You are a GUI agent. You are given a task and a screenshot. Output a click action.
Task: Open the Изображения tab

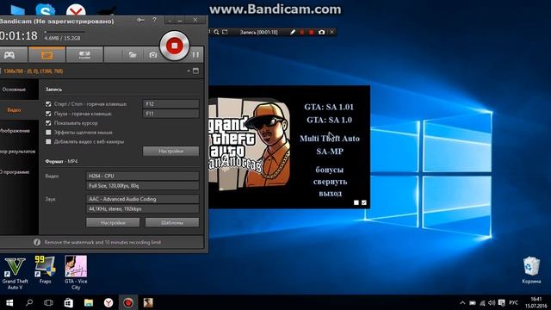(15, 131)
